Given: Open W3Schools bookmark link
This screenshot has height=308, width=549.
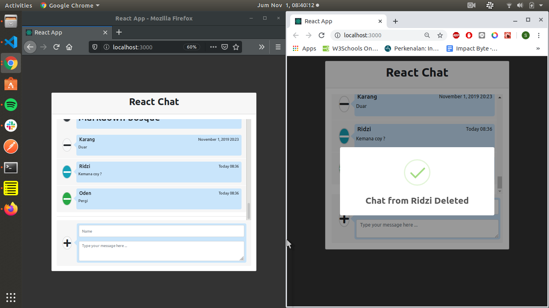Looking at the screenshot, I should (350, 49).
